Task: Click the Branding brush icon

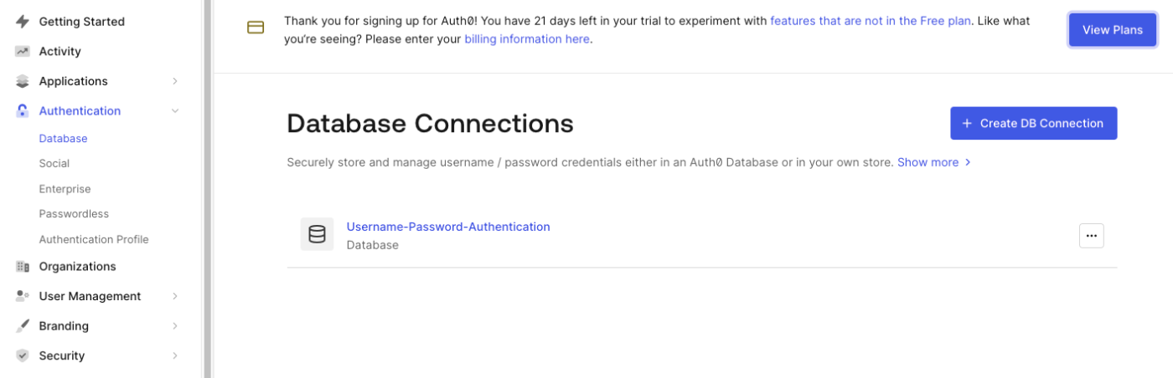Action: [23, 326]
